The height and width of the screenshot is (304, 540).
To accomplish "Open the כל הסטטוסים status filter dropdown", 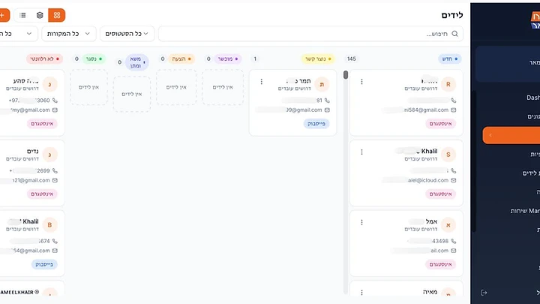I will [127, 34].
